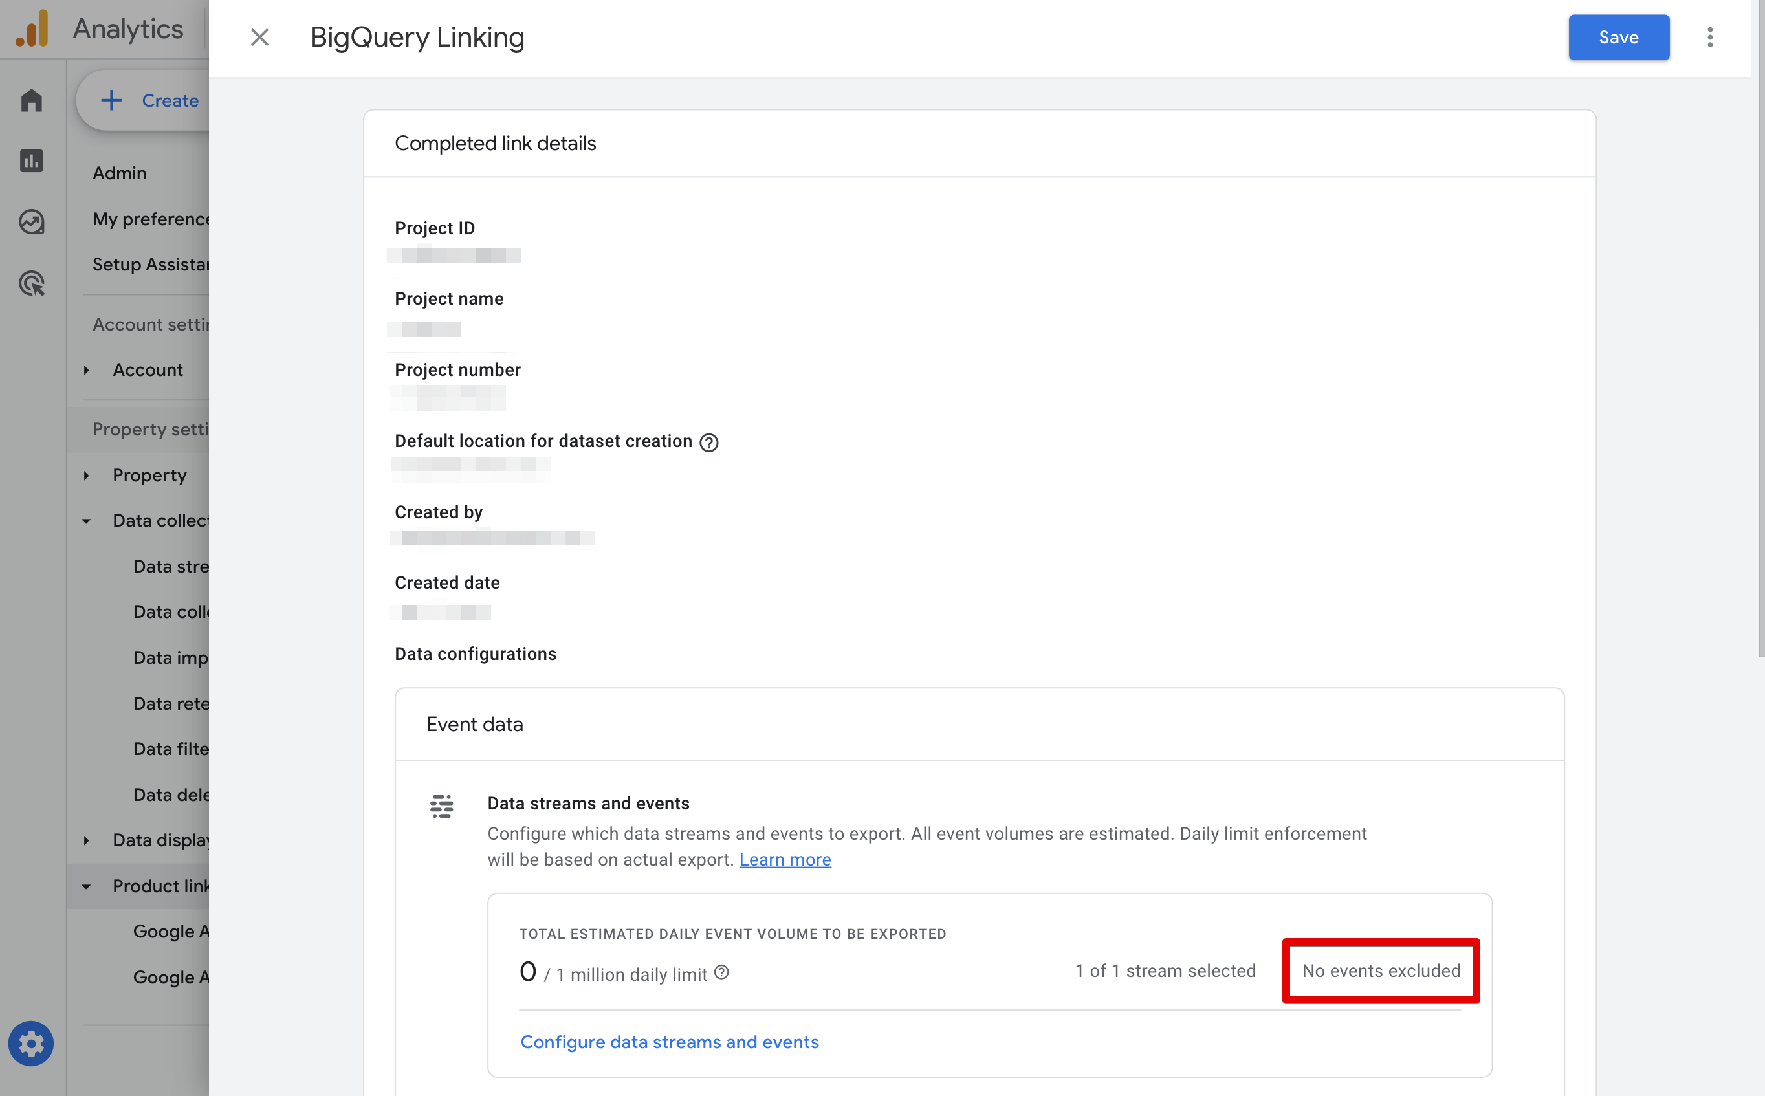Click help icon next to the daily limit
The height and width of the screenshot is (1096, 1765).
coord(721,973)
